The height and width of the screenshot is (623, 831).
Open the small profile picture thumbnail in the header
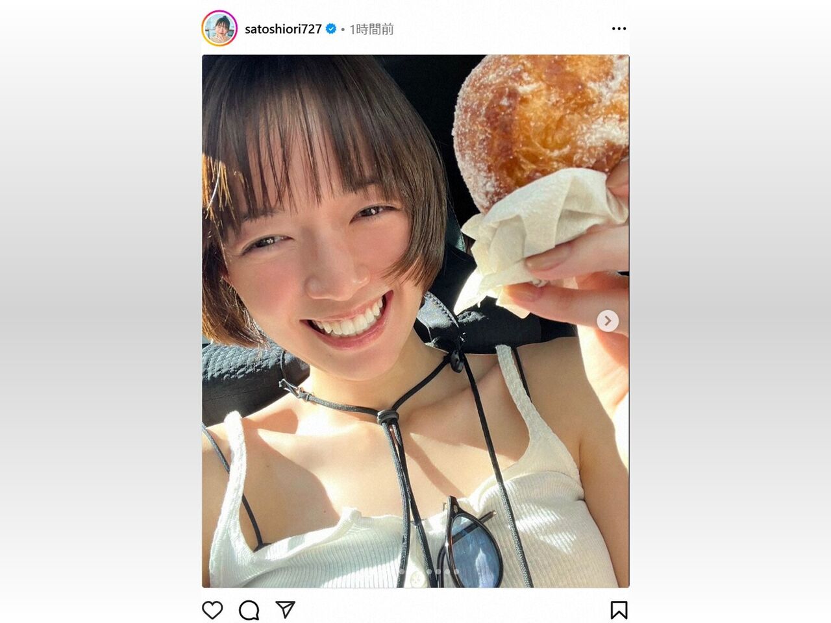click(219, 29)
